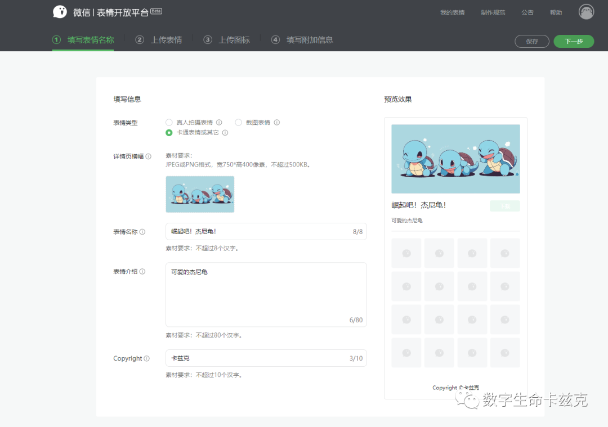Click the 预览效果 section heading
608x427 pixels.
tap(398, 99)
